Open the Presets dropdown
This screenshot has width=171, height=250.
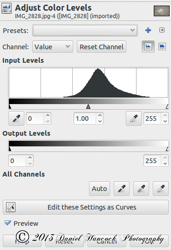point(85,30)
